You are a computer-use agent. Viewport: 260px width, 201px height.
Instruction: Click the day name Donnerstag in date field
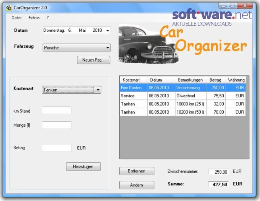54,31
